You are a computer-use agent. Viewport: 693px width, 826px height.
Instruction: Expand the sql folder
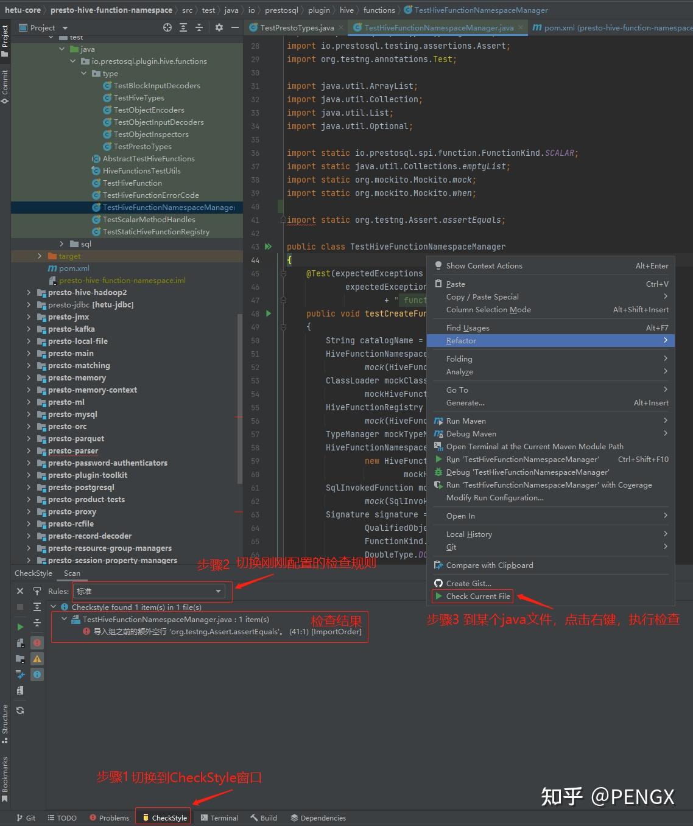(62, 243)
